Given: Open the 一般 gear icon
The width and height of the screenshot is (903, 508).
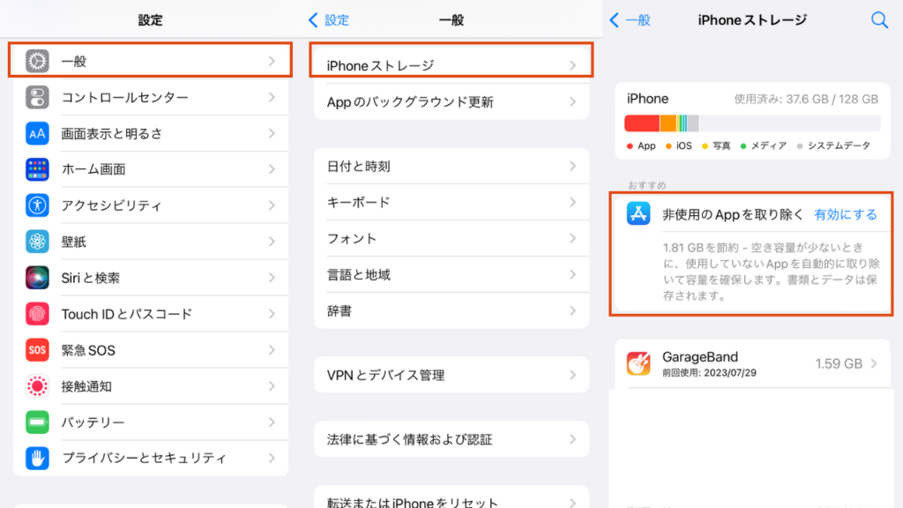Looking at the screenshot, I should pos(37,61).
